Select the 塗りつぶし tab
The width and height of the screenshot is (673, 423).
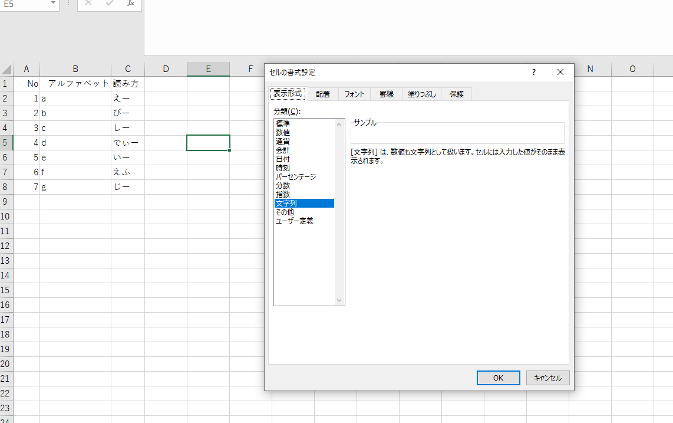click(421, 93)
